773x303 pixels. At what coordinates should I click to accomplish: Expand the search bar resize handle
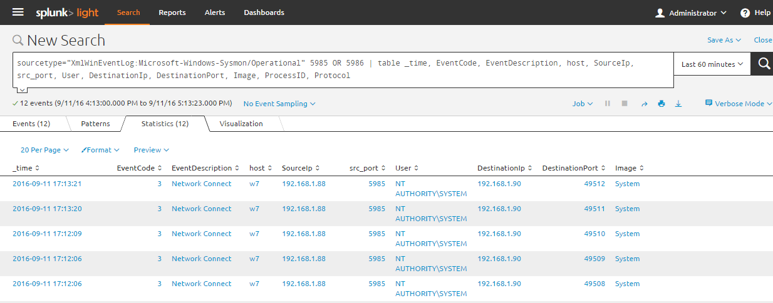23,90
